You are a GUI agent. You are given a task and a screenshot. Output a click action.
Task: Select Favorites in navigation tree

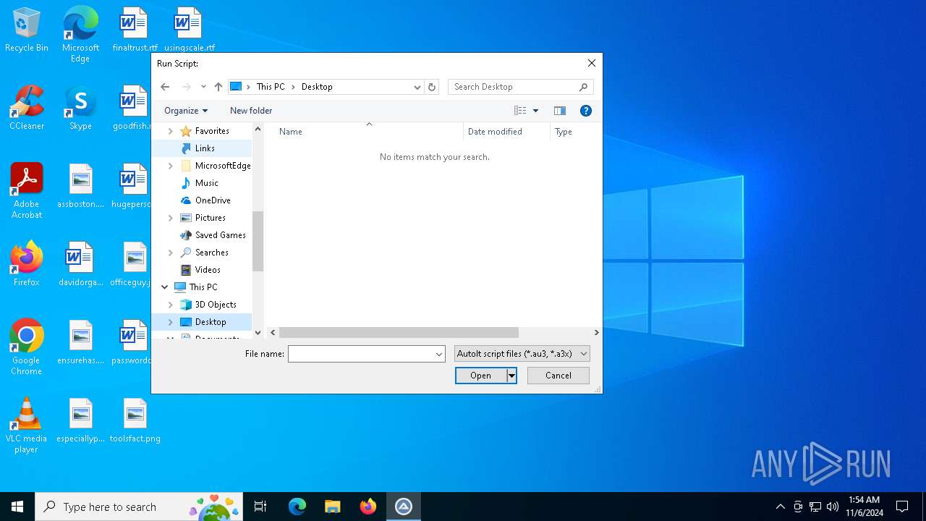pos(212,131)
